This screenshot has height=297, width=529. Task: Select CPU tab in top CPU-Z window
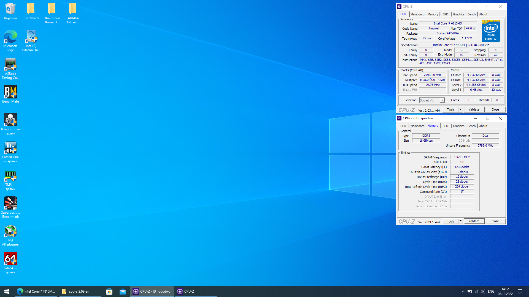coord(403,14)
